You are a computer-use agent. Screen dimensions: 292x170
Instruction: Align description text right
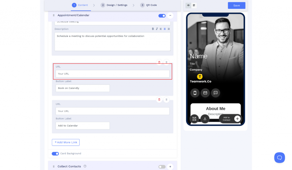pyautogui.click(x=169, y=29)
